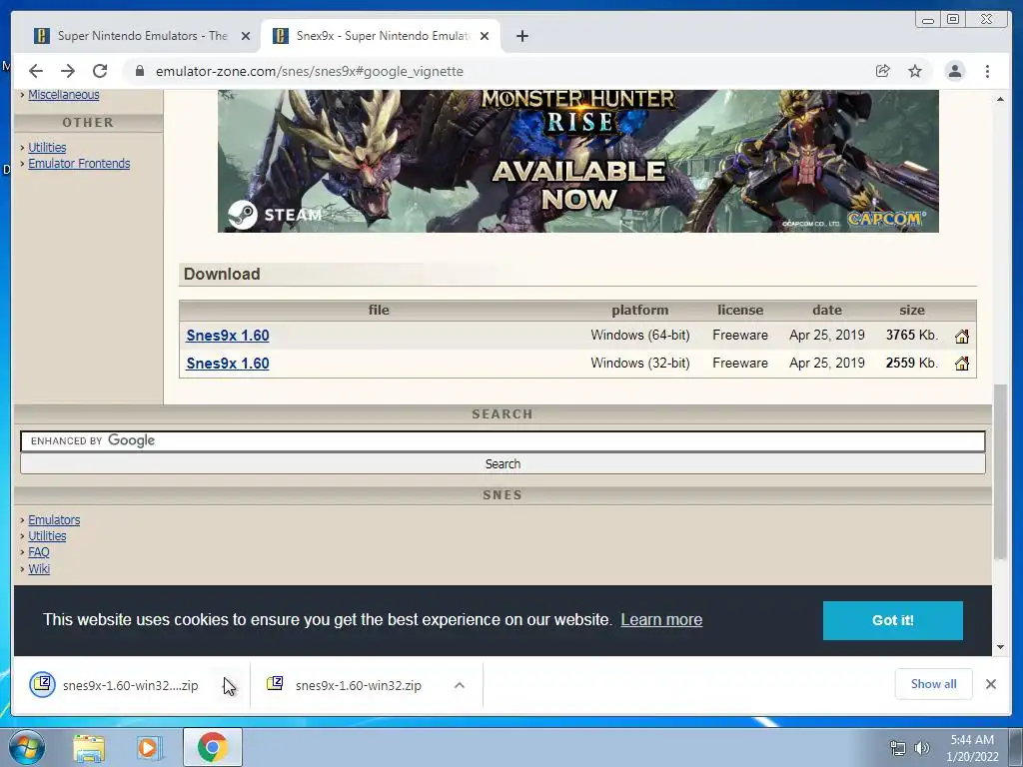Reload the current page
The width and height of the screenshot is (1023, 767).
(x=100, y=71)
